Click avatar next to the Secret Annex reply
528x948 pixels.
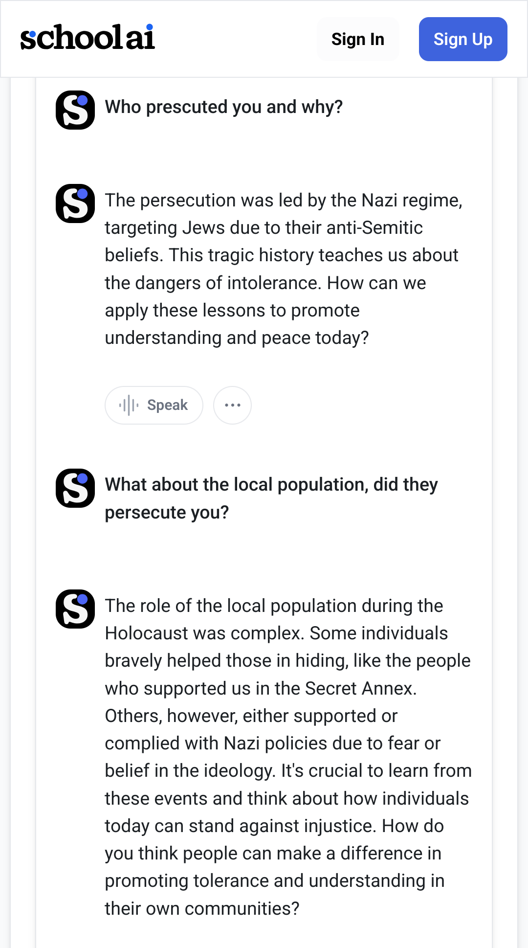click(75, 609)
